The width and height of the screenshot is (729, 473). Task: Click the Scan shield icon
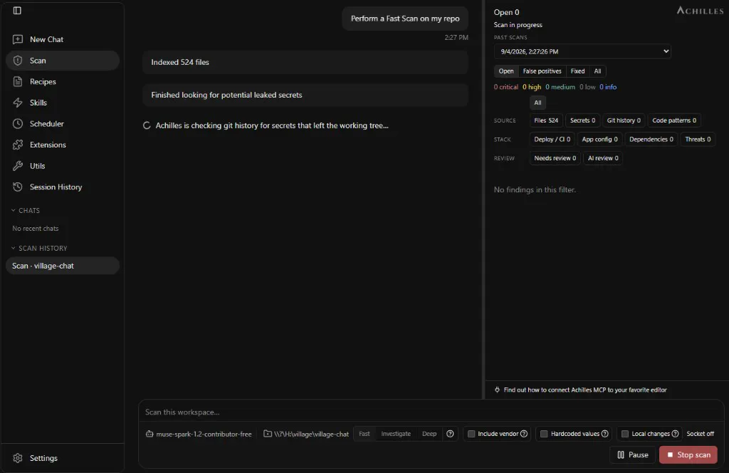click(x=18, y=61)
